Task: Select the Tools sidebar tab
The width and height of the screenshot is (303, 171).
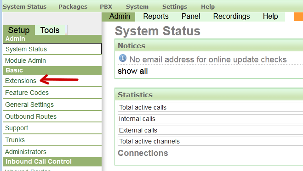Action: 50,30
